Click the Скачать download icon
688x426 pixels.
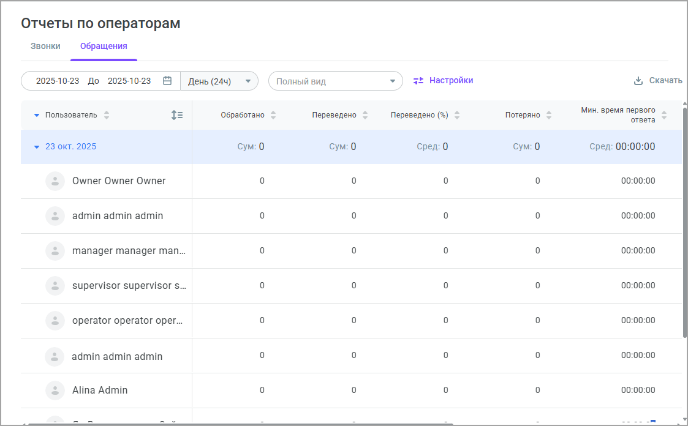point(638,81)
